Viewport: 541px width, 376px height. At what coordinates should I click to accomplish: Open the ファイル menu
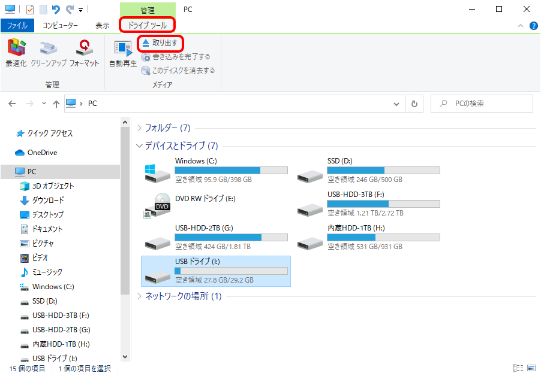[17, 25]
